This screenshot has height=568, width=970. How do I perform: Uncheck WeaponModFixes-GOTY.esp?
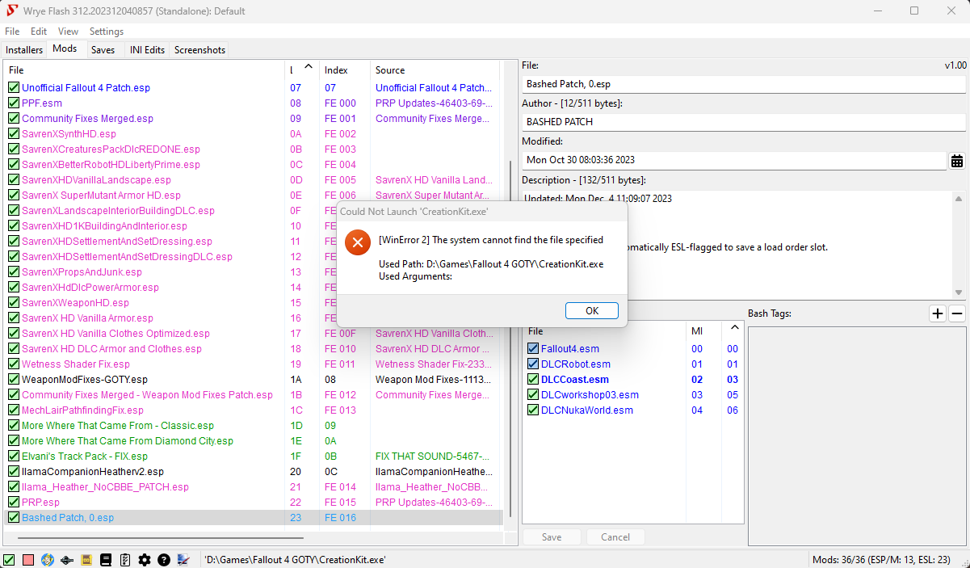coord(14,380)
